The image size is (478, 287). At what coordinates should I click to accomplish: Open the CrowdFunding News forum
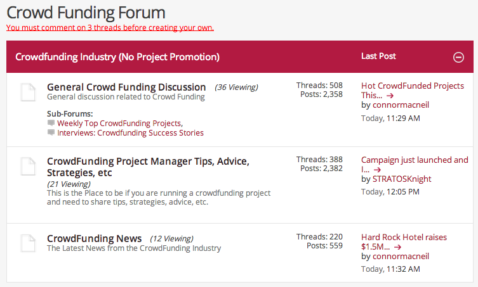point(95,239)
